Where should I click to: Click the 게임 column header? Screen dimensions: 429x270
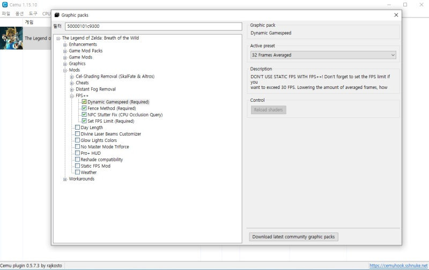pyautogui.click(x=29, y=22)
